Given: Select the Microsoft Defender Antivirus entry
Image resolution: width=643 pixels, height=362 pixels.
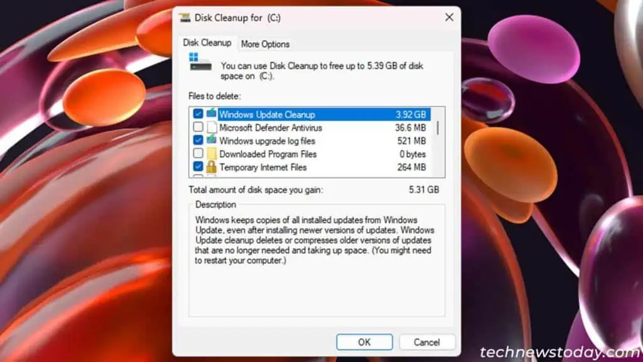Looking at the screenshot, I should click(x=311, y=128).
